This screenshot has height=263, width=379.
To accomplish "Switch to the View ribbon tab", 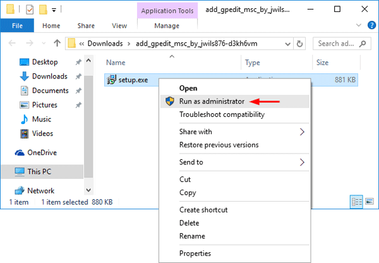I will pyautogui.click(x=119, y=26).
